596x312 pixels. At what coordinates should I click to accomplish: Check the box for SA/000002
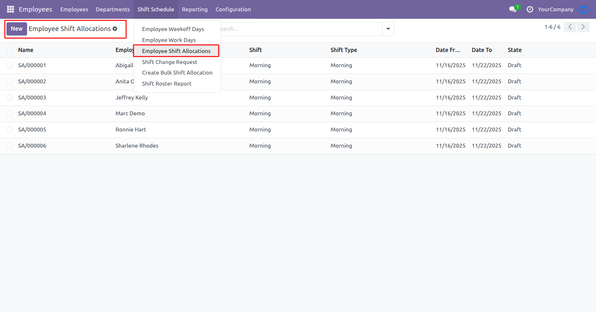click(x=9, y=81)
